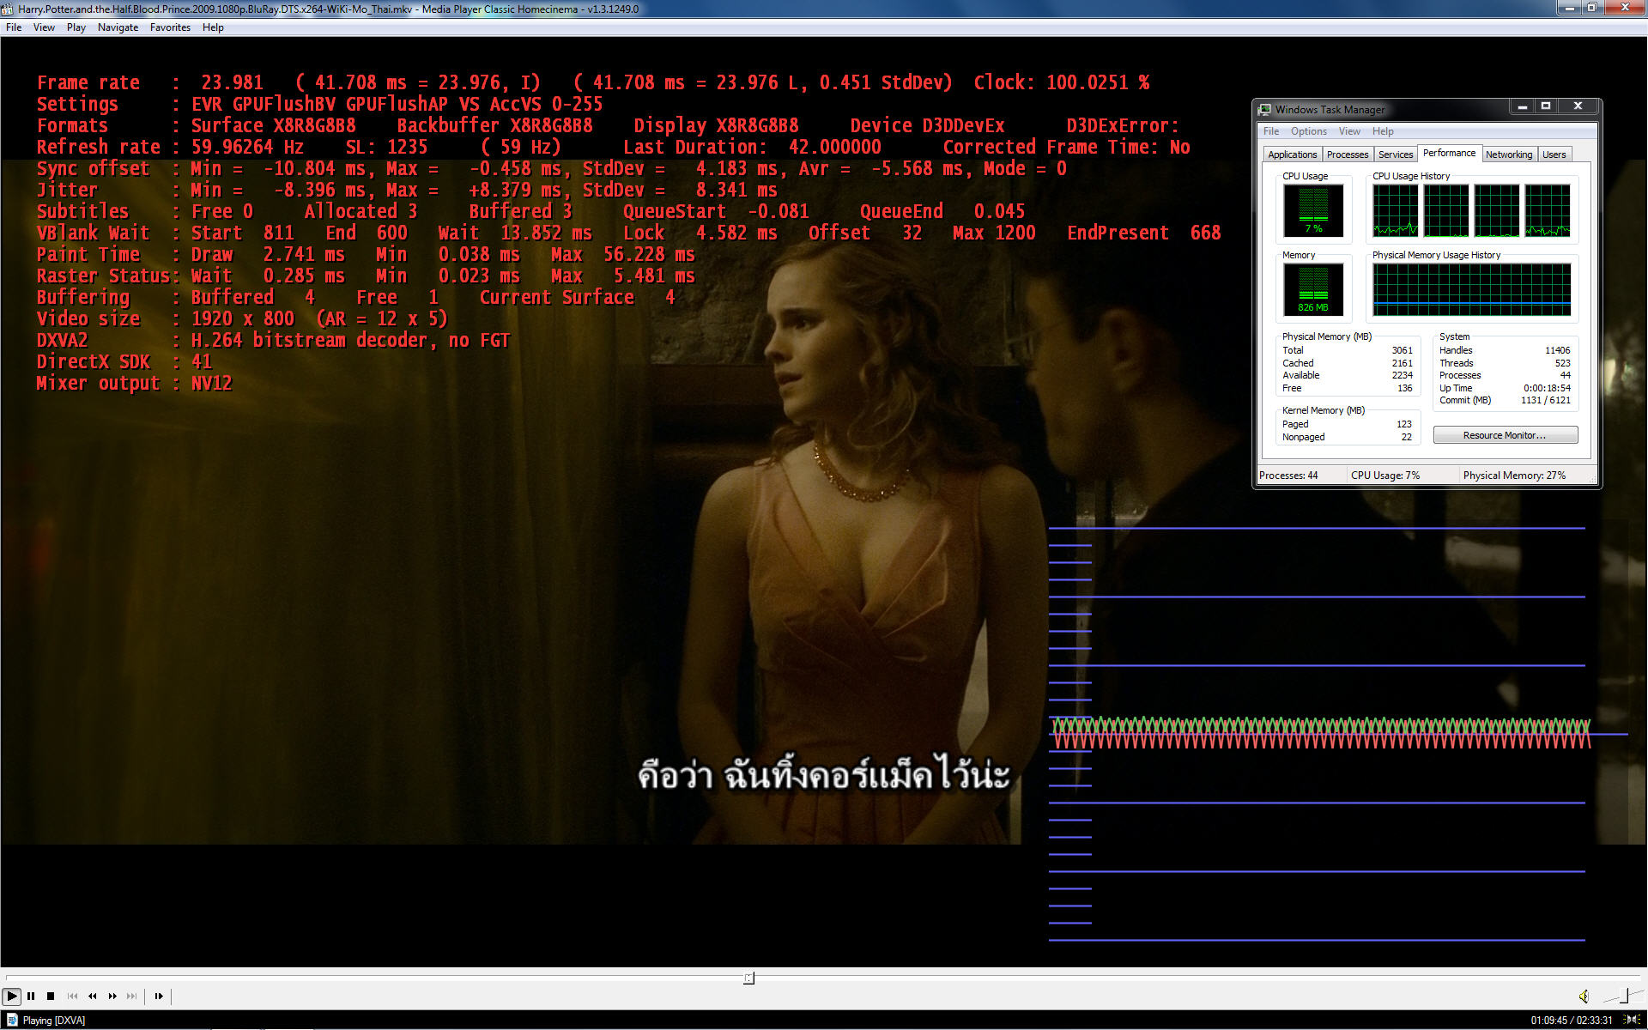Open the Favorites menu
The width and height of the screenshot is (1648, 1030).
tap(170, 27)
